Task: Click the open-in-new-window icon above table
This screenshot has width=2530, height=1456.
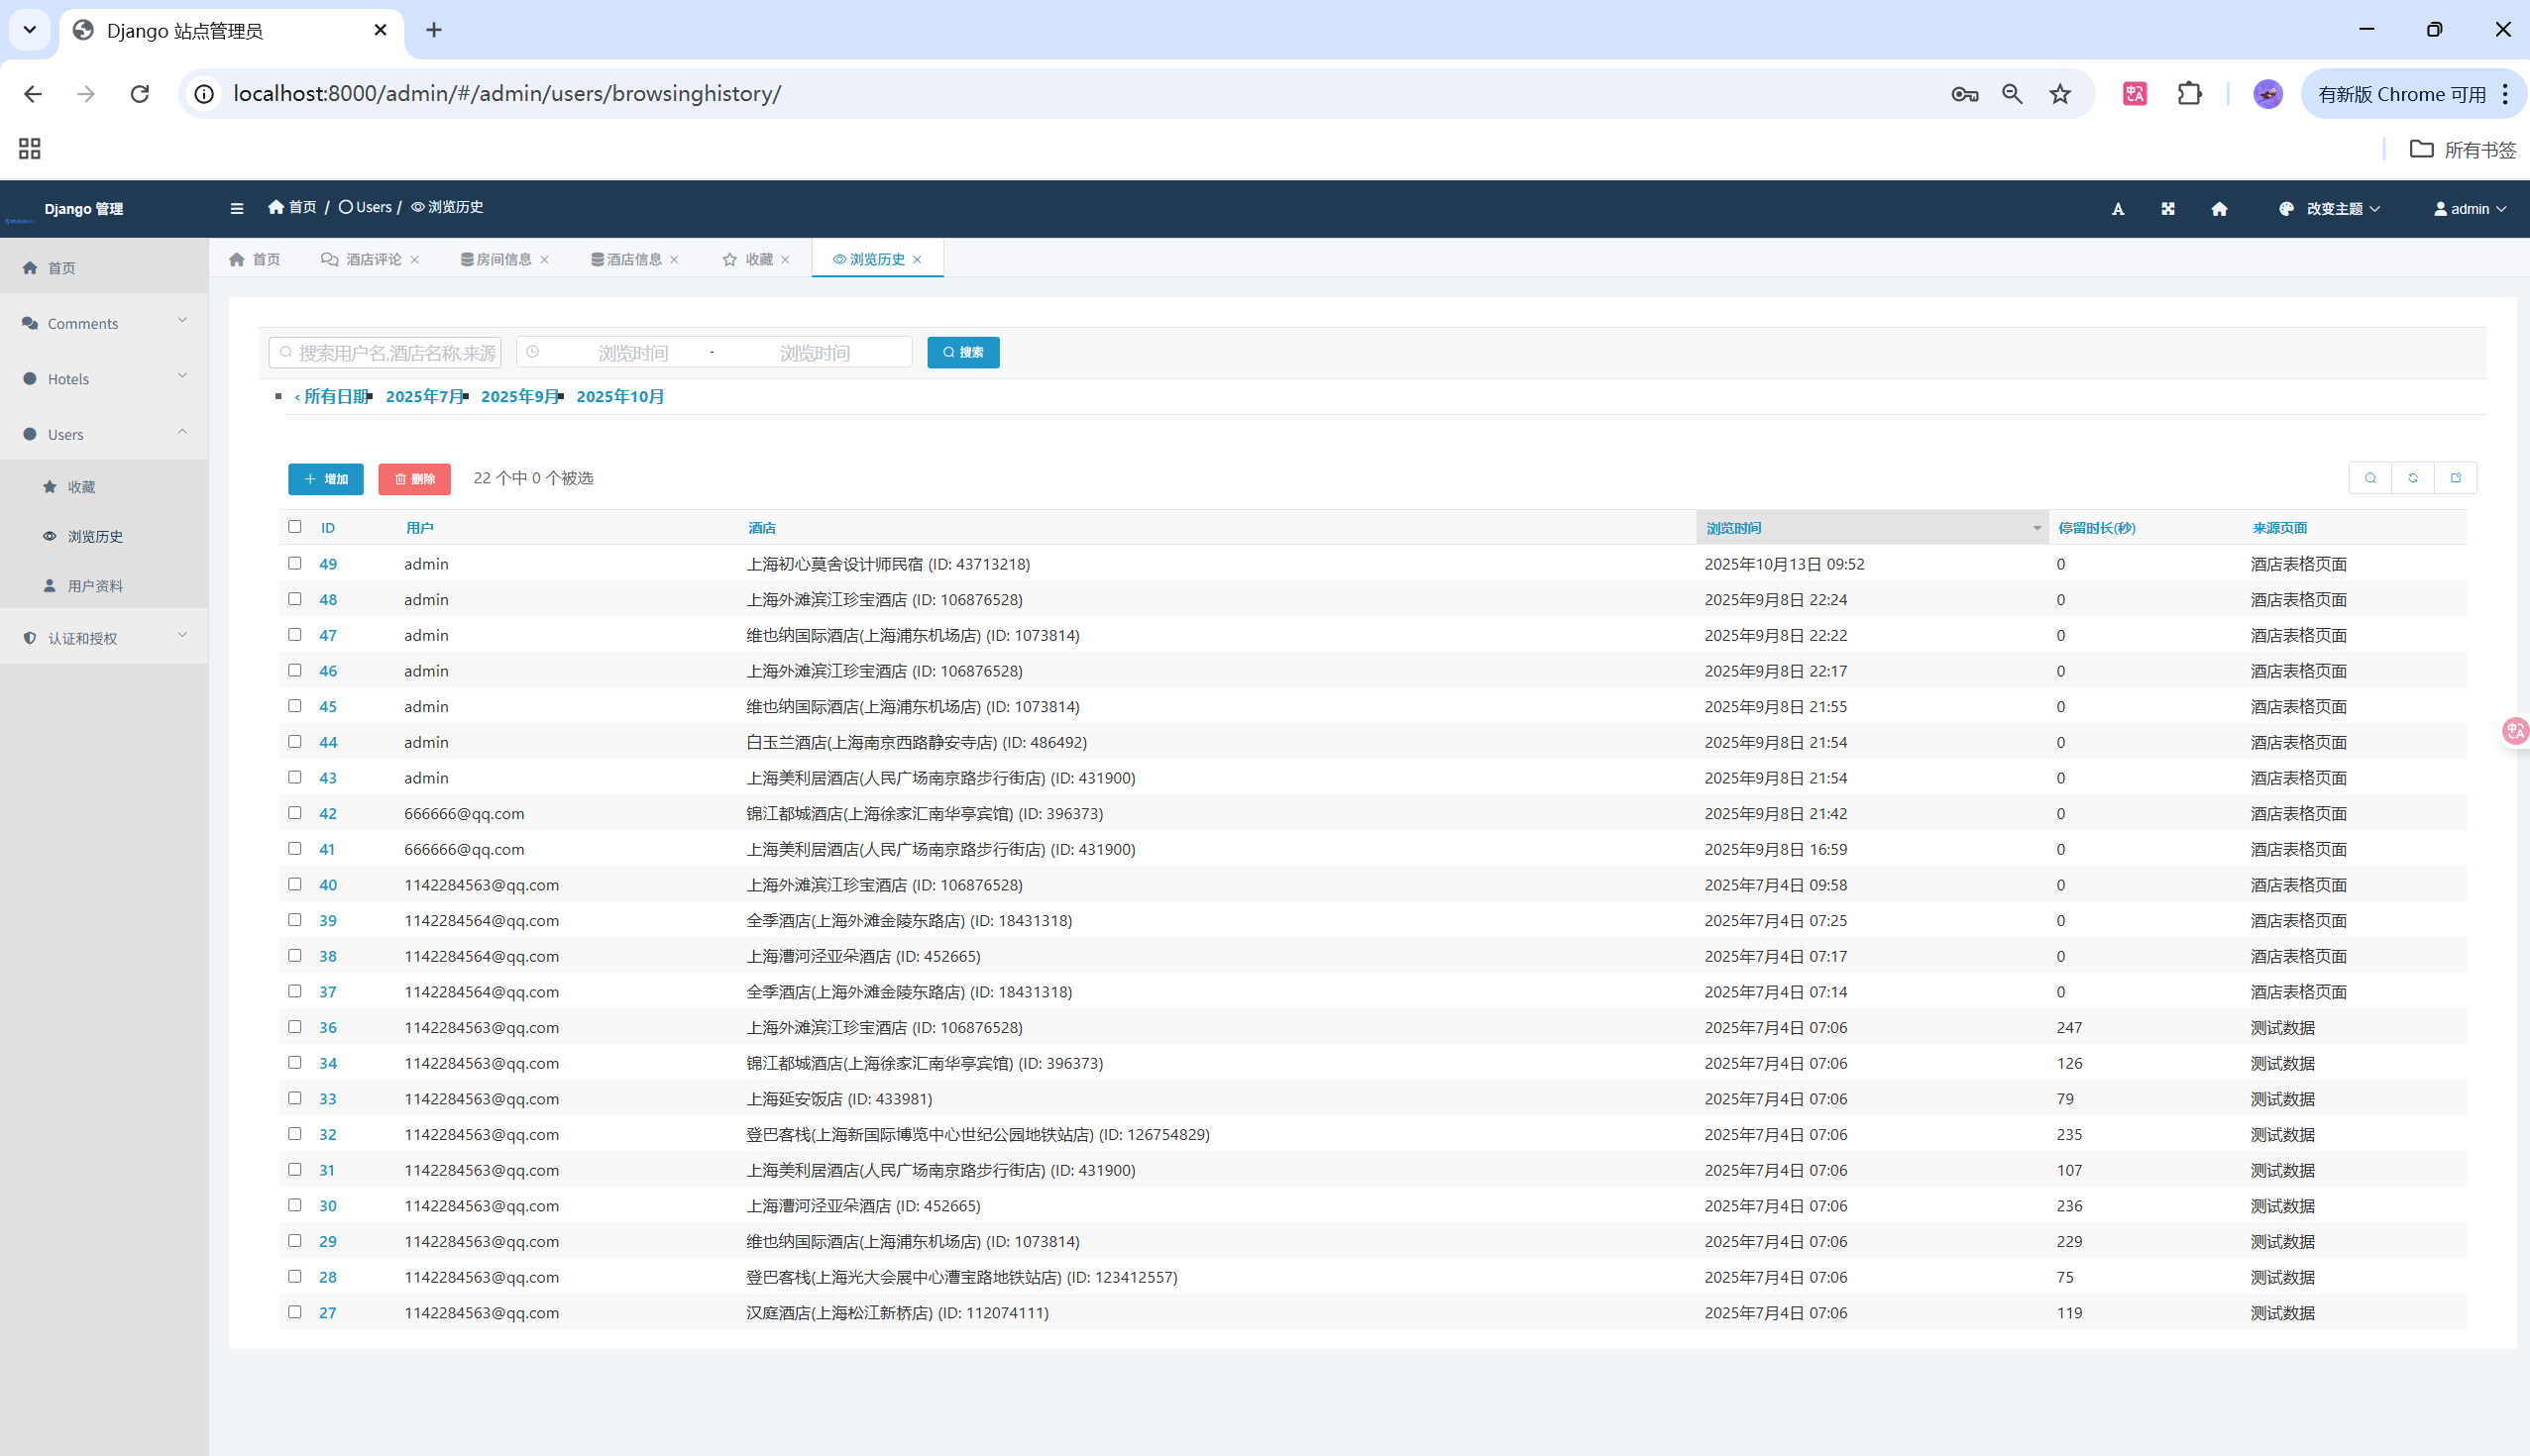Action: 2455,478
